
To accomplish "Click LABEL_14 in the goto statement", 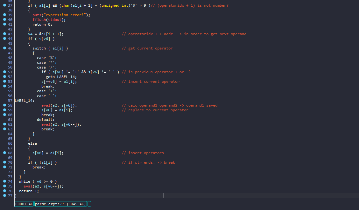I will 66,77.
